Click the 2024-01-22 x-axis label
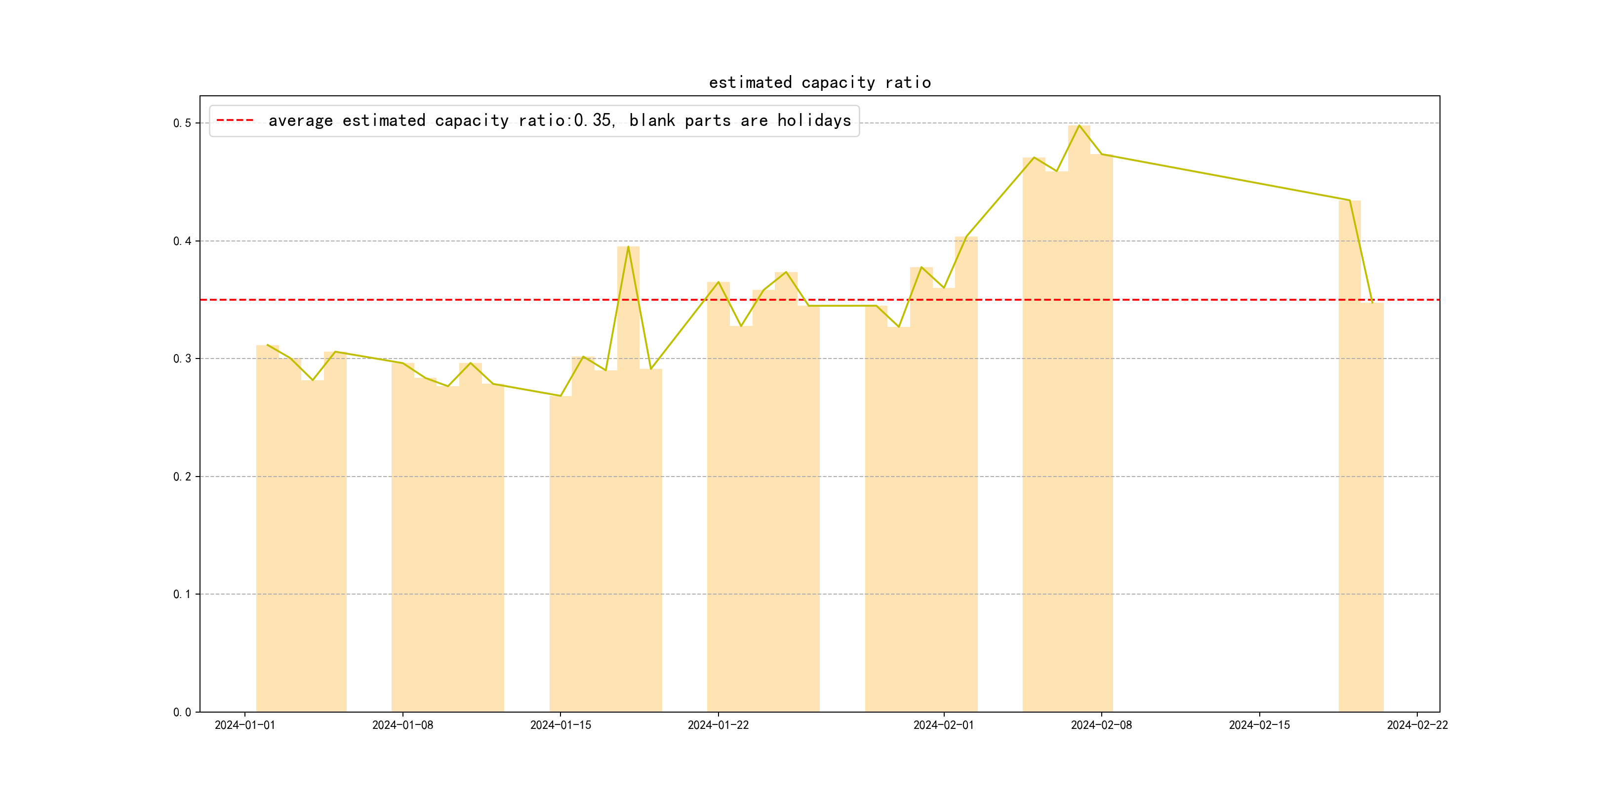This screenshot has height=800, width=1600. (718, 725)
